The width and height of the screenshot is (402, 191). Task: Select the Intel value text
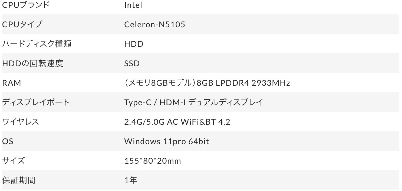[133, 5]
